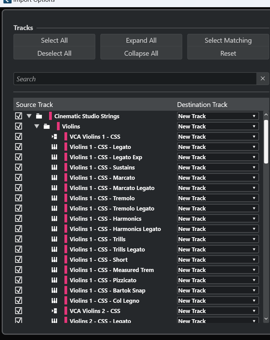Click the pink color strip of Cinematic Studio Strings
Screen dimensions: 270x340
pos(50,116)
